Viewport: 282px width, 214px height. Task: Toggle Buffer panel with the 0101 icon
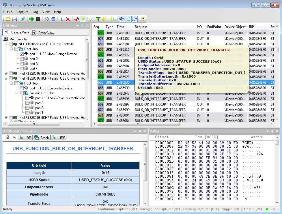pos(135,19)
